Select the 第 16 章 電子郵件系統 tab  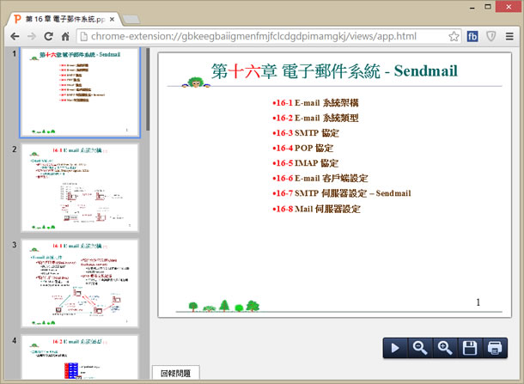tap(64, 20)
